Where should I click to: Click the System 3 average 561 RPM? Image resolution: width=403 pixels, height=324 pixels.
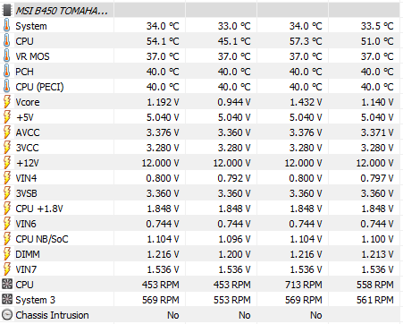tap(375, 300)
